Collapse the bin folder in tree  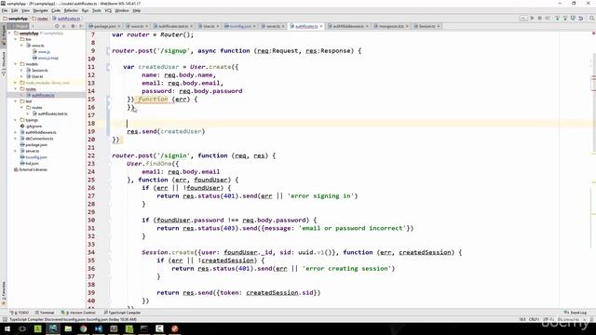point(16,39)
